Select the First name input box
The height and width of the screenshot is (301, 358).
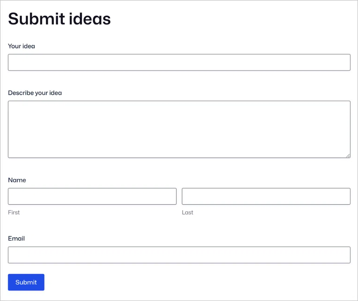[x=92, y=196]
